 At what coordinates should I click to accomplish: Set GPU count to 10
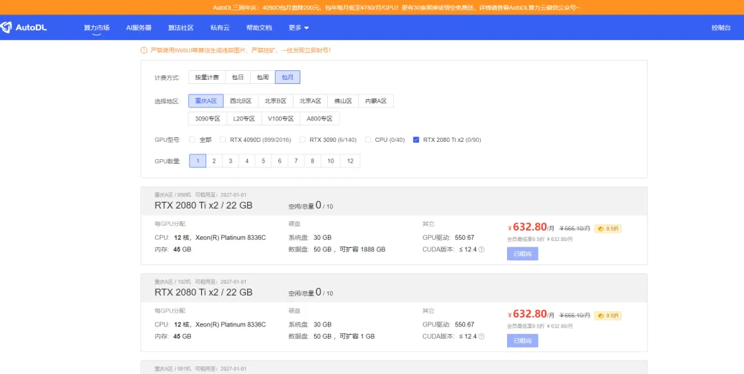[x=330, y=161]
